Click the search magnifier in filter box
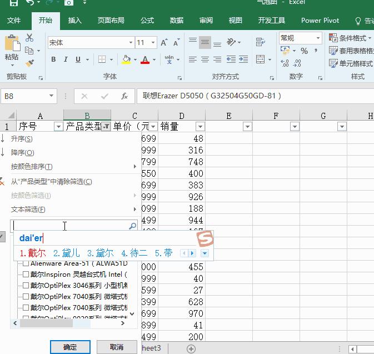The height and width of the screenshot is (354, 374). coord(133,226)
